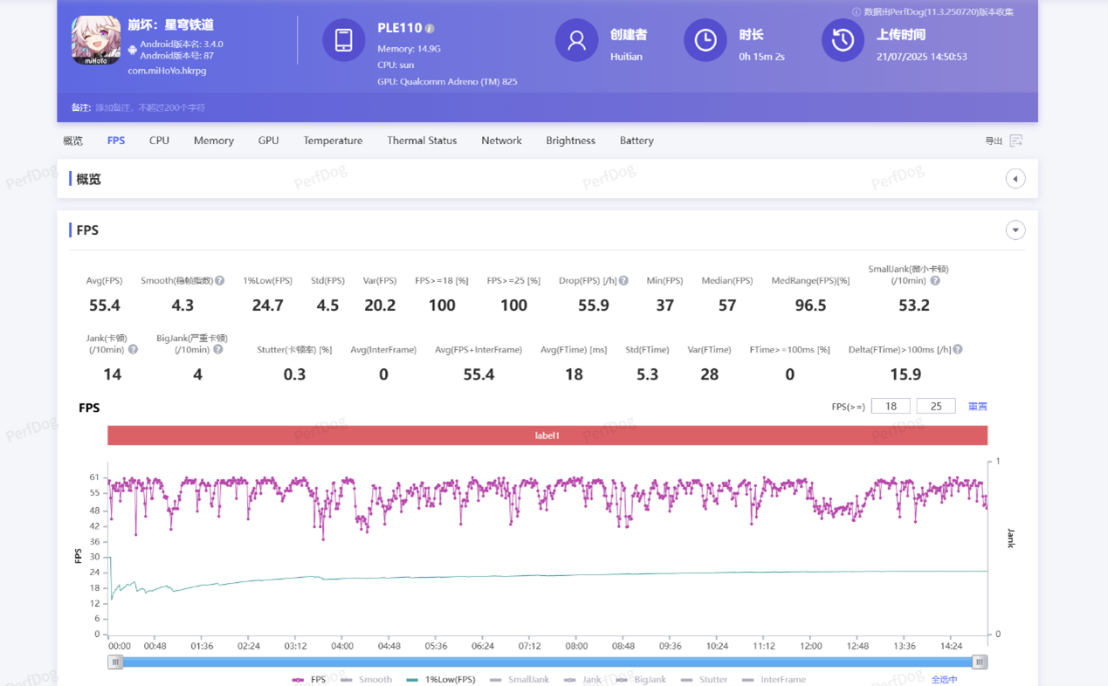The width and height of the screenshot is (1108, 686).
Task: Click the left handle of time range slider
Action: pos(115,662)
